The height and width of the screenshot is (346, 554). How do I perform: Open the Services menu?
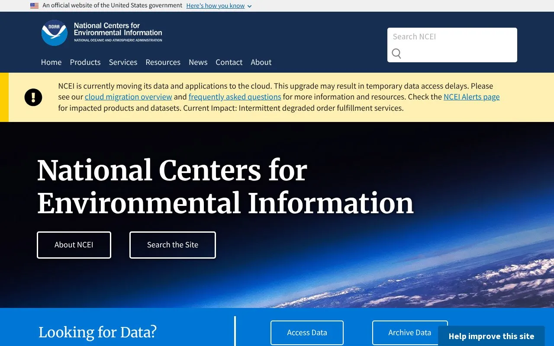123,62
